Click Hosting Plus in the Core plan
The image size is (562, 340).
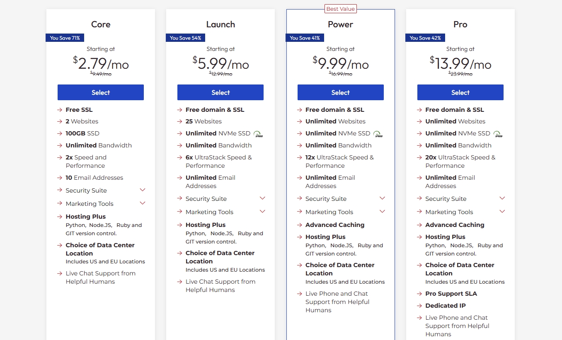[86, 217]
